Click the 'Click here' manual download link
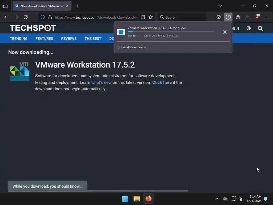Viewport: 273px width, 205px height. coord(162,82)
